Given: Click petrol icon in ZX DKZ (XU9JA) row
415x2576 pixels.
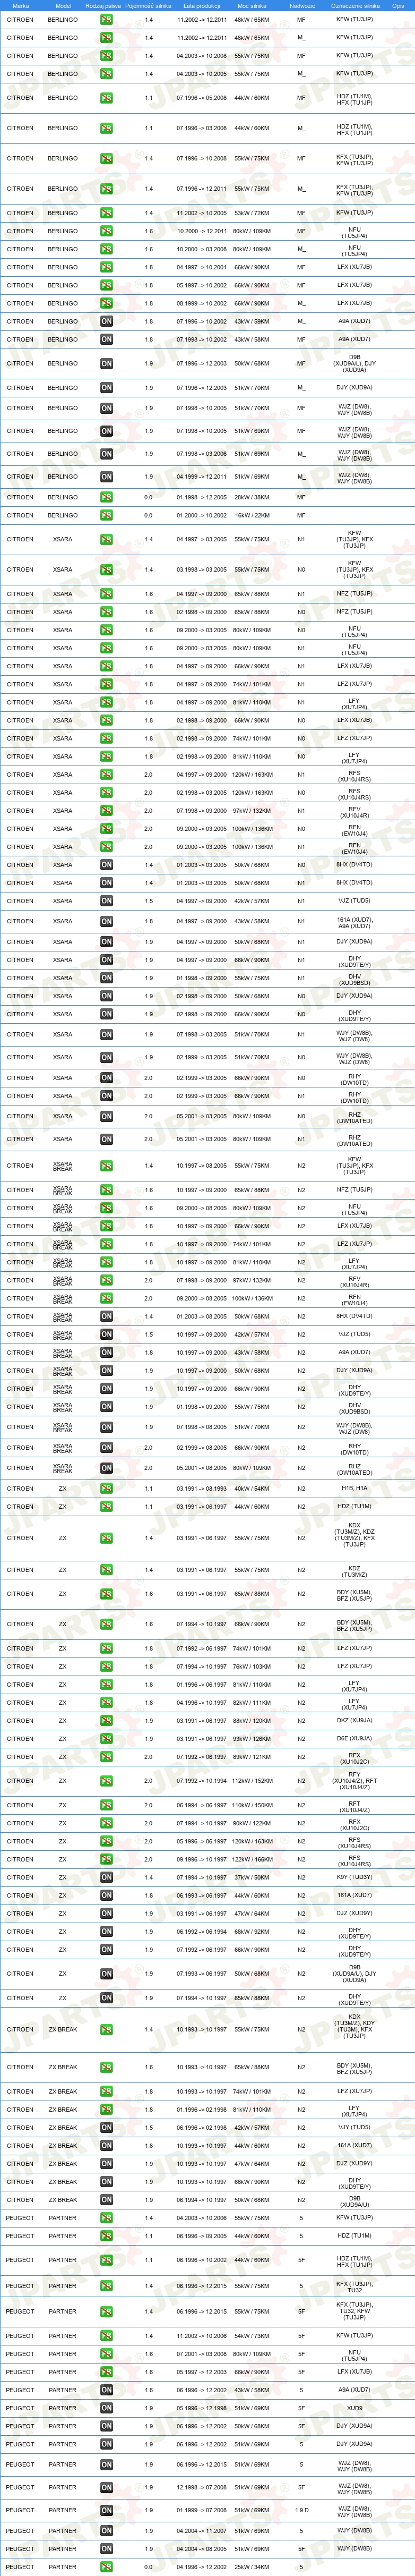Looking at the screenshot, I should (106, 1721).
